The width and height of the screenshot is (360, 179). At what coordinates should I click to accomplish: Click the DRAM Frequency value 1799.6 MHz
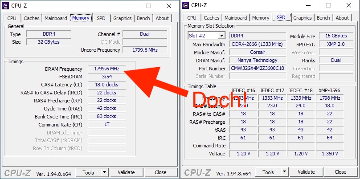tap(107, 69)
